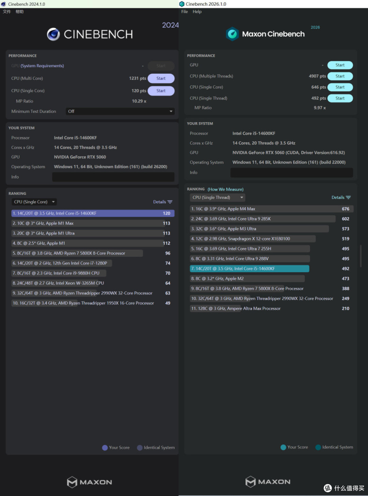
Task: Click the Cinebench 2024 sphere logo
Action: pyautogui.click(x=53, y=34)
